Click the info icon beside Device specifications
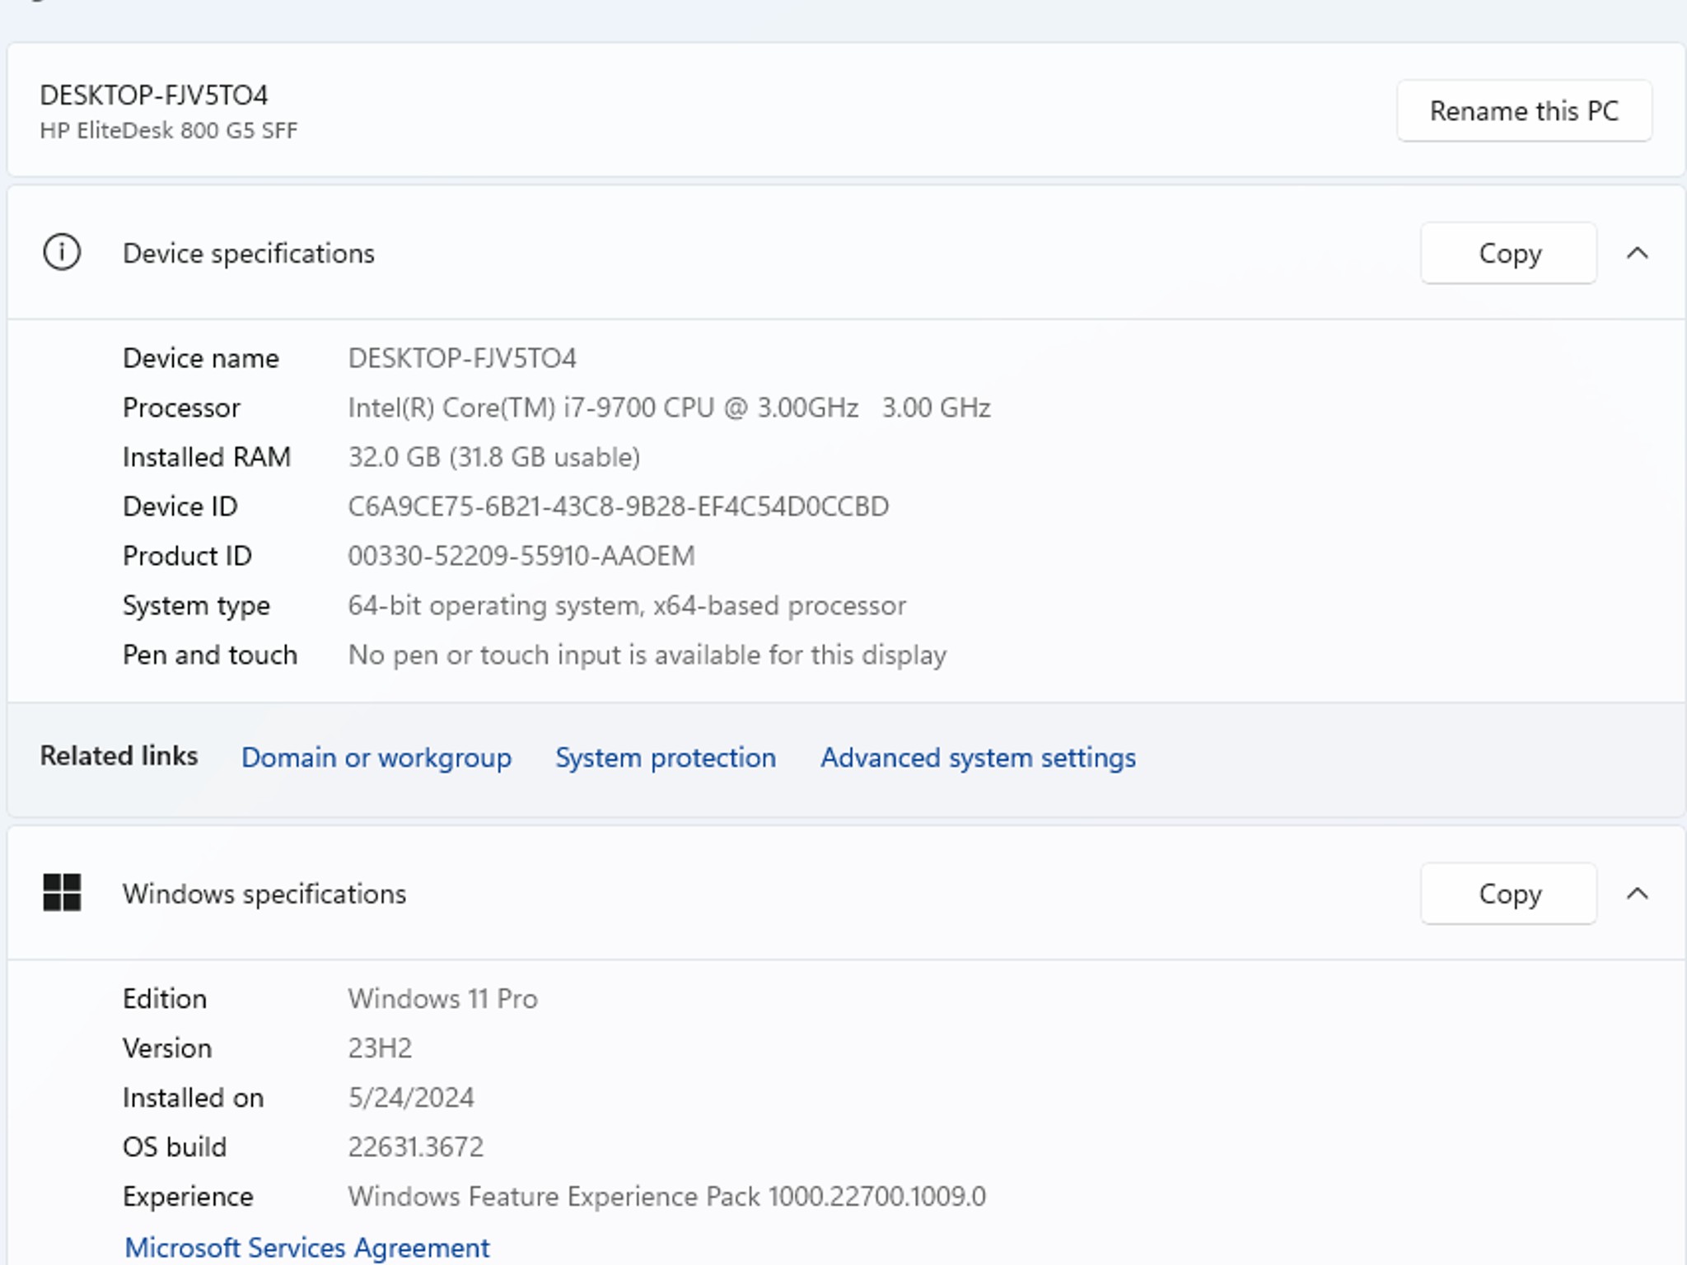Image resolution: width=1687 pixels, height=1265 pixels. [x=64, y=253]
